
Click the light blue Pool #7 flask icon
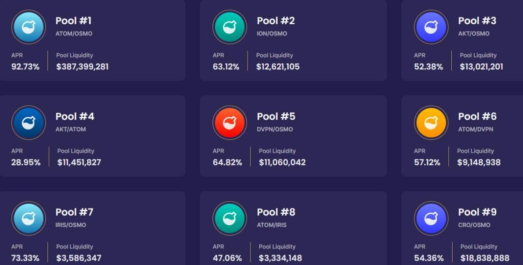click(x=28, y=218)
